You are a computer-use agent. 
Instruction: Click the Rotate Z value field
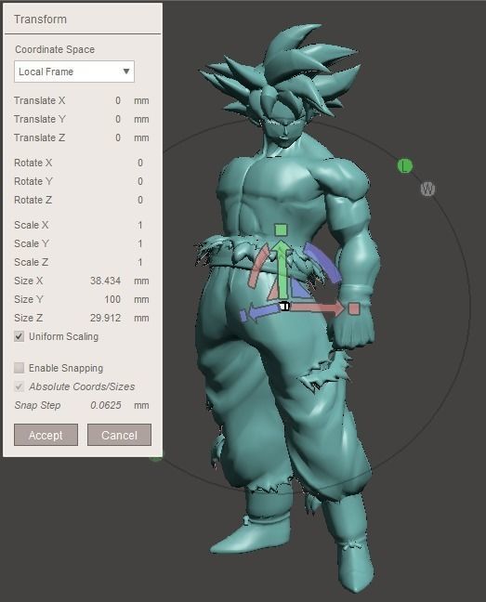pyautogui.click(x=140, y=200)
